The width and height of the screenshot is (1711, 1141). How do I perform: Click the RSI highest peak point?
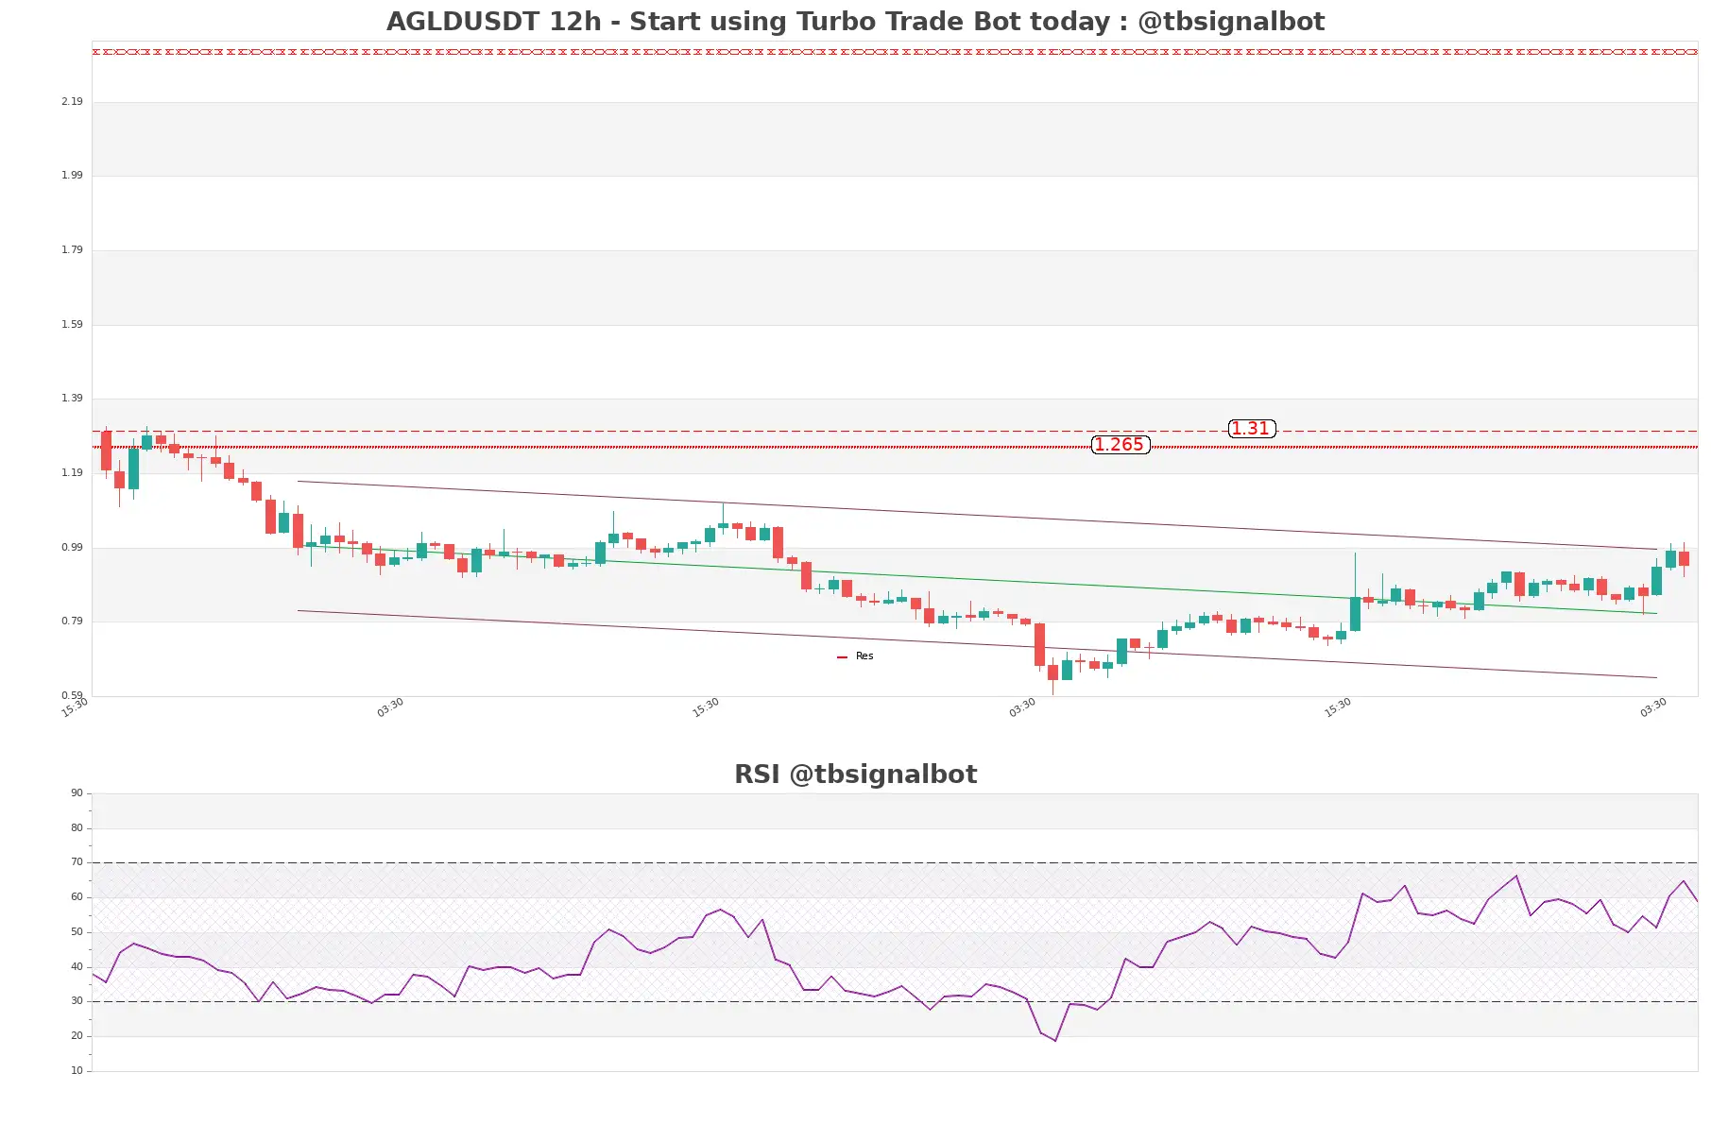[1516, 876]
